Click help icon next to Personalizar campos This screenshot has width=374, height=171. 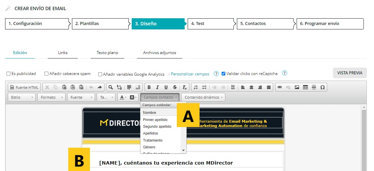click(x=216, y=73)
